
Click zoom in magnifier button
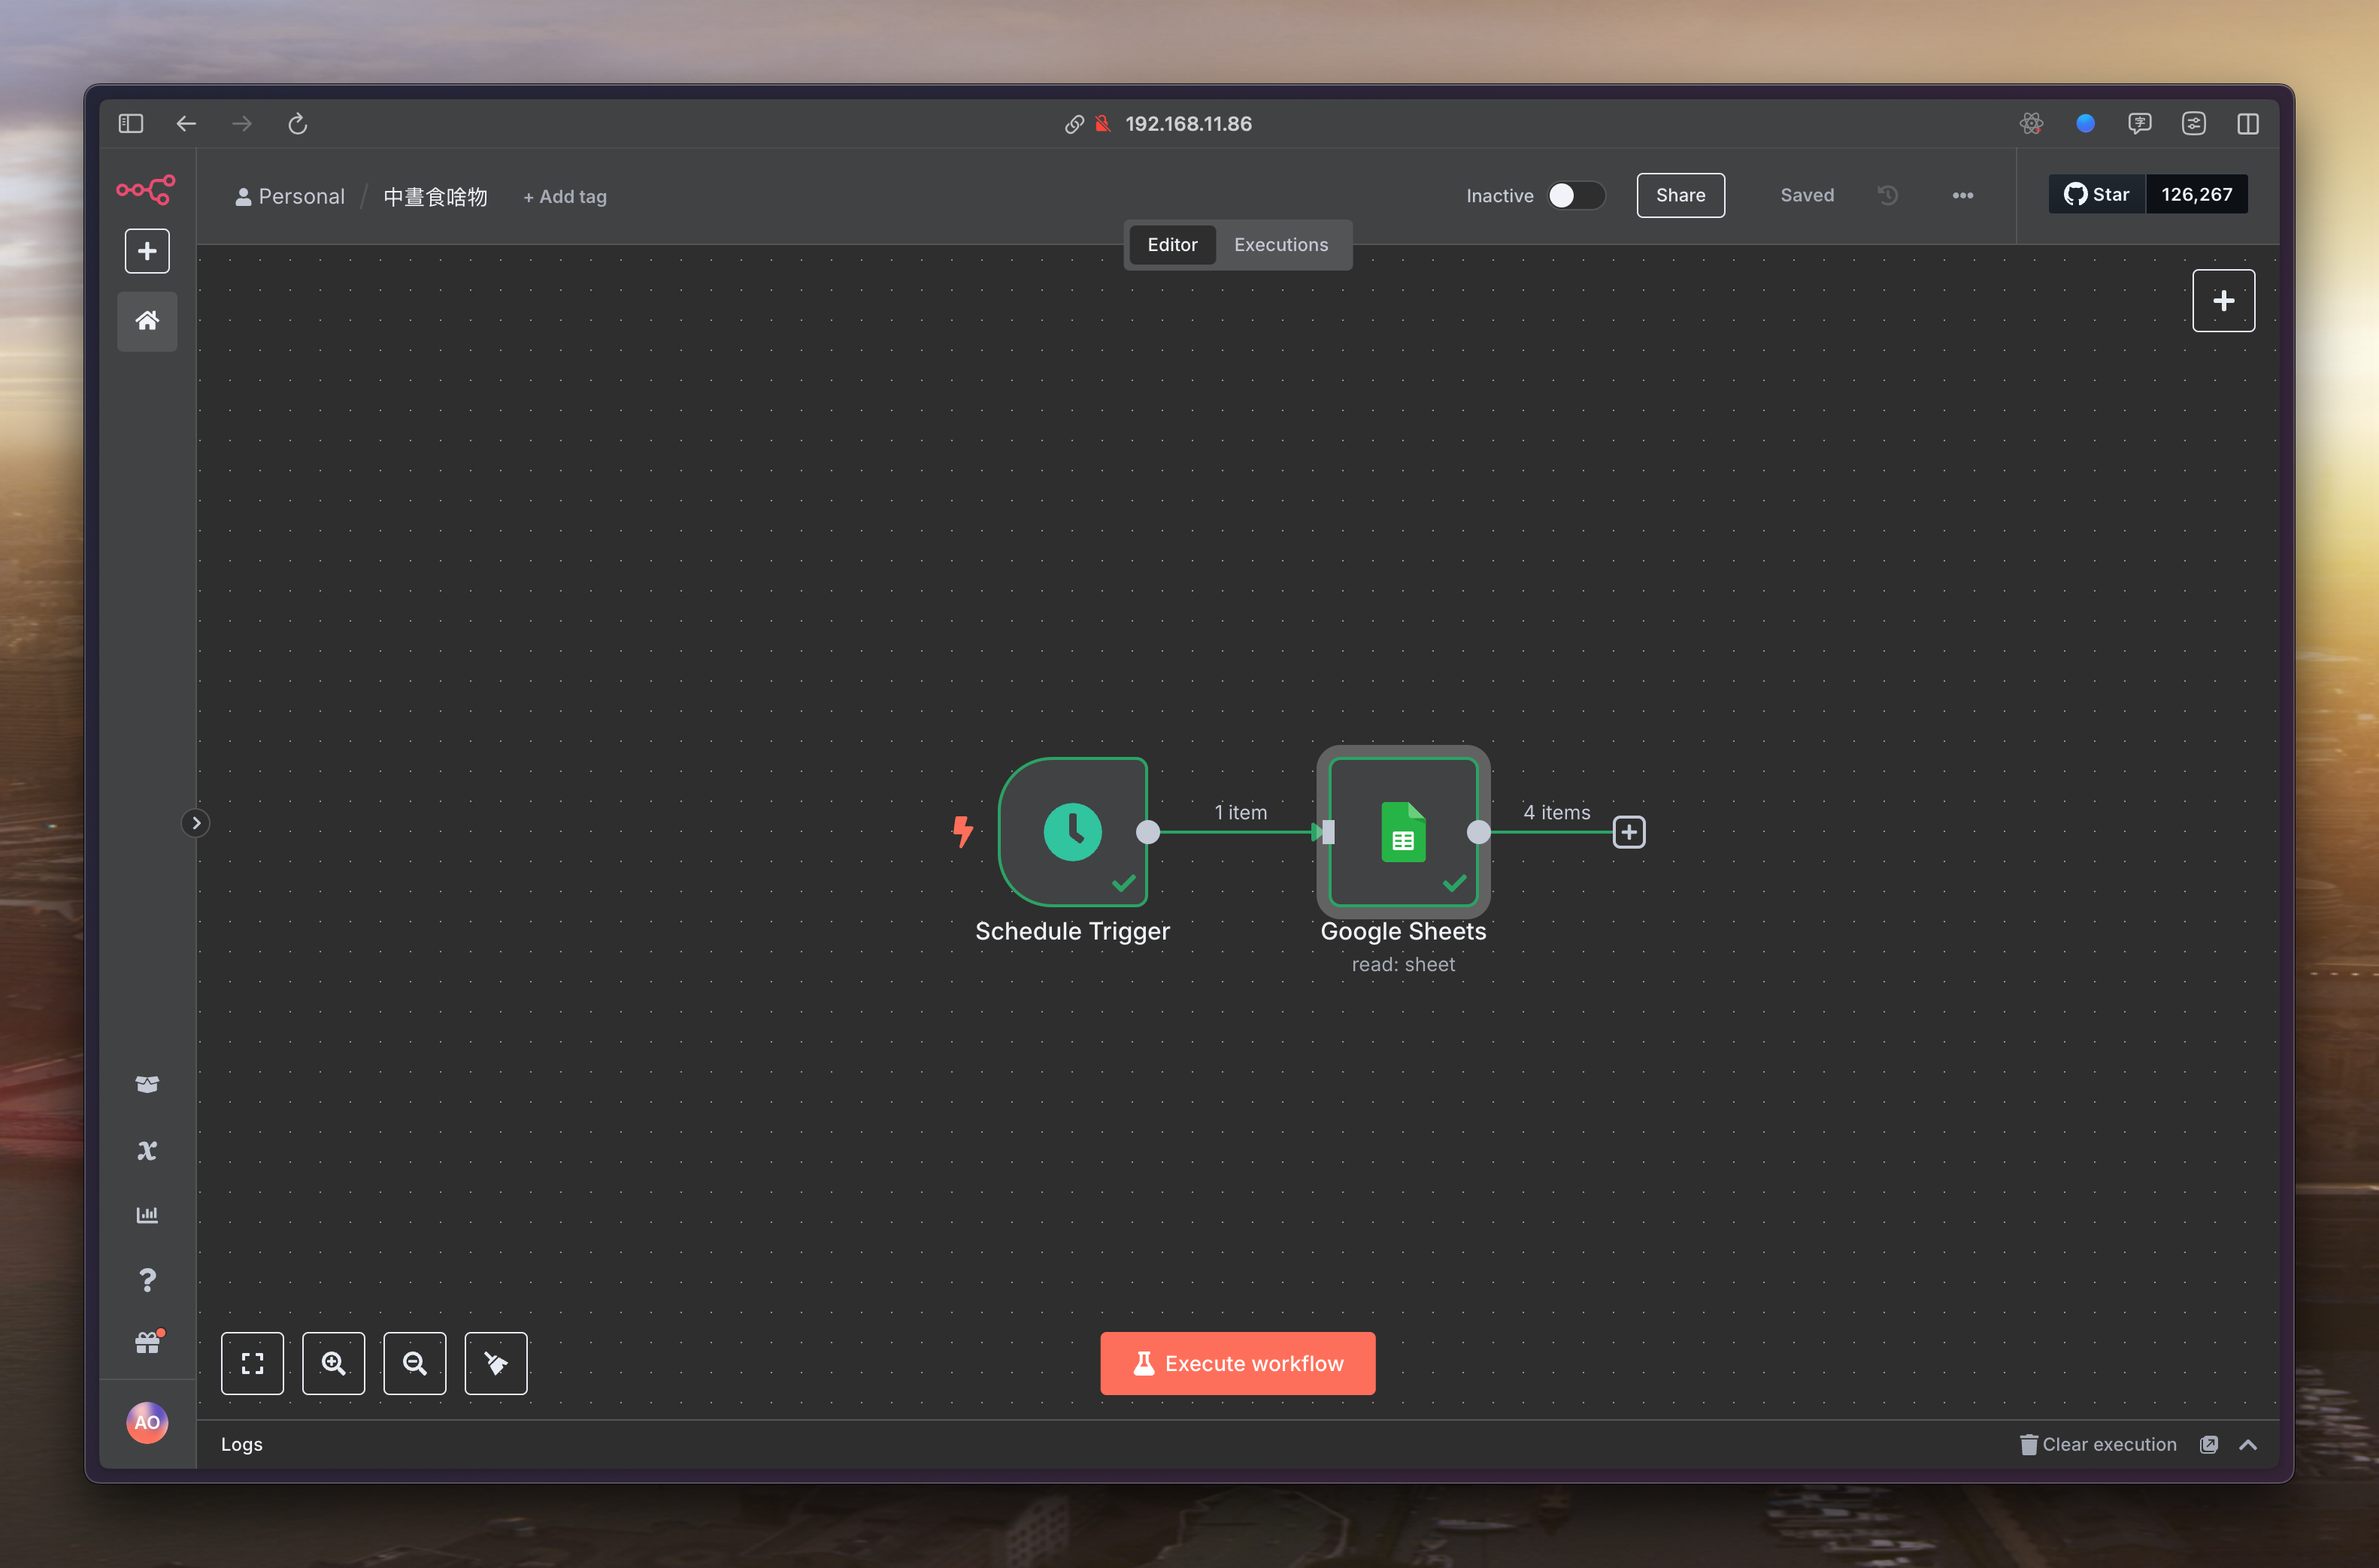tap(333, 1363)
